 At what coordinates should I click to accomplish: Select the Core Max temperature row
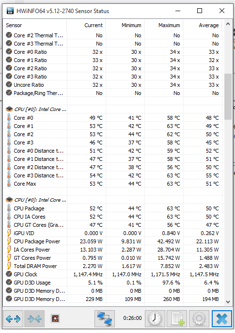click(113, 184)
